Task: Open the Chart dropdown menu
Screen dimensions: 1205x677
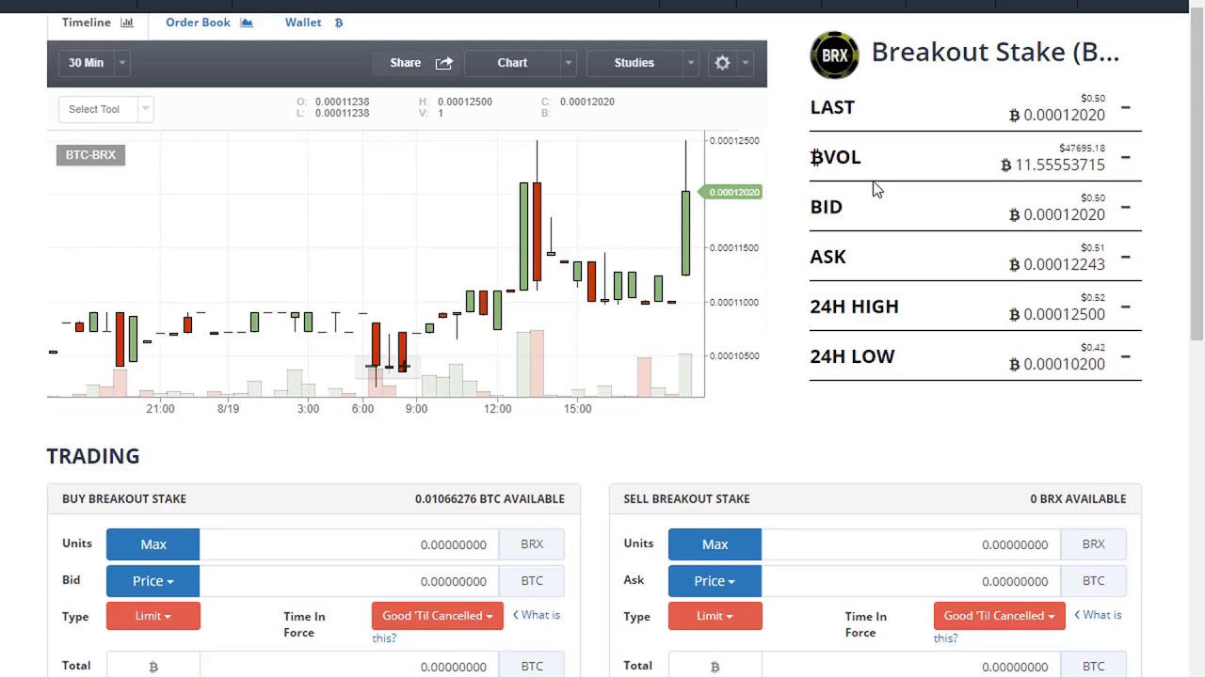Action: point(521,63)
